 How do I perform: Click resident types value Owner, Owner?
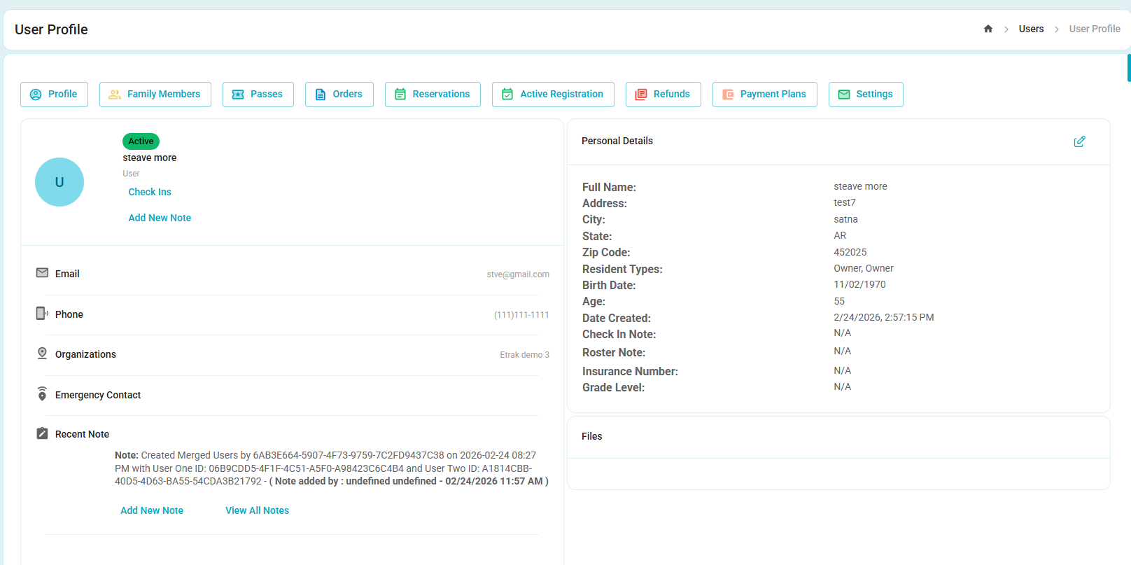click(864, 268)
